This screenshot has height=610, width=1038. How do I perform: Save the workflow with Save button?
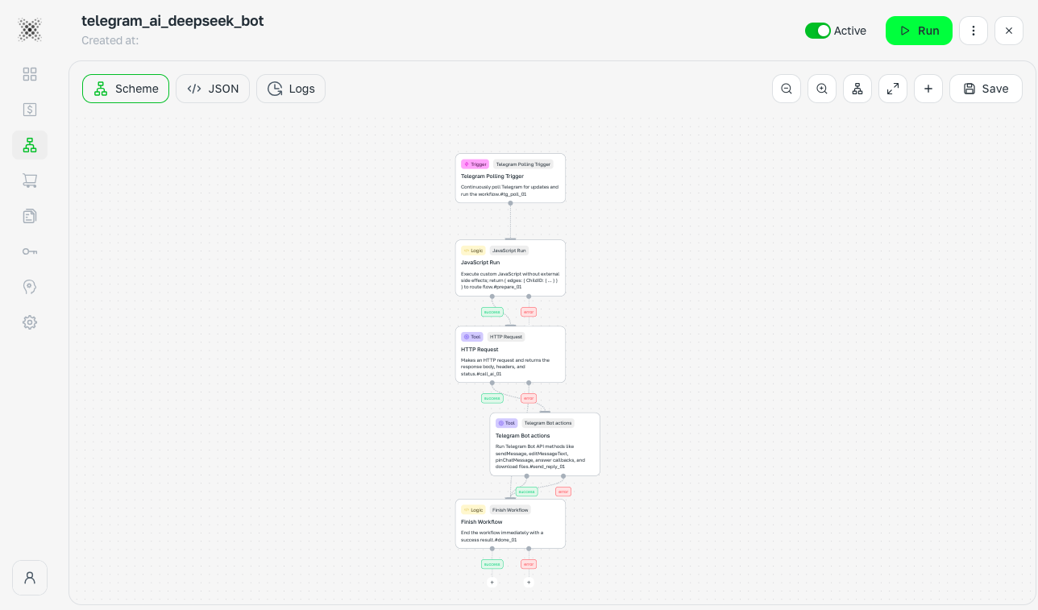click(x=986, y=89)
